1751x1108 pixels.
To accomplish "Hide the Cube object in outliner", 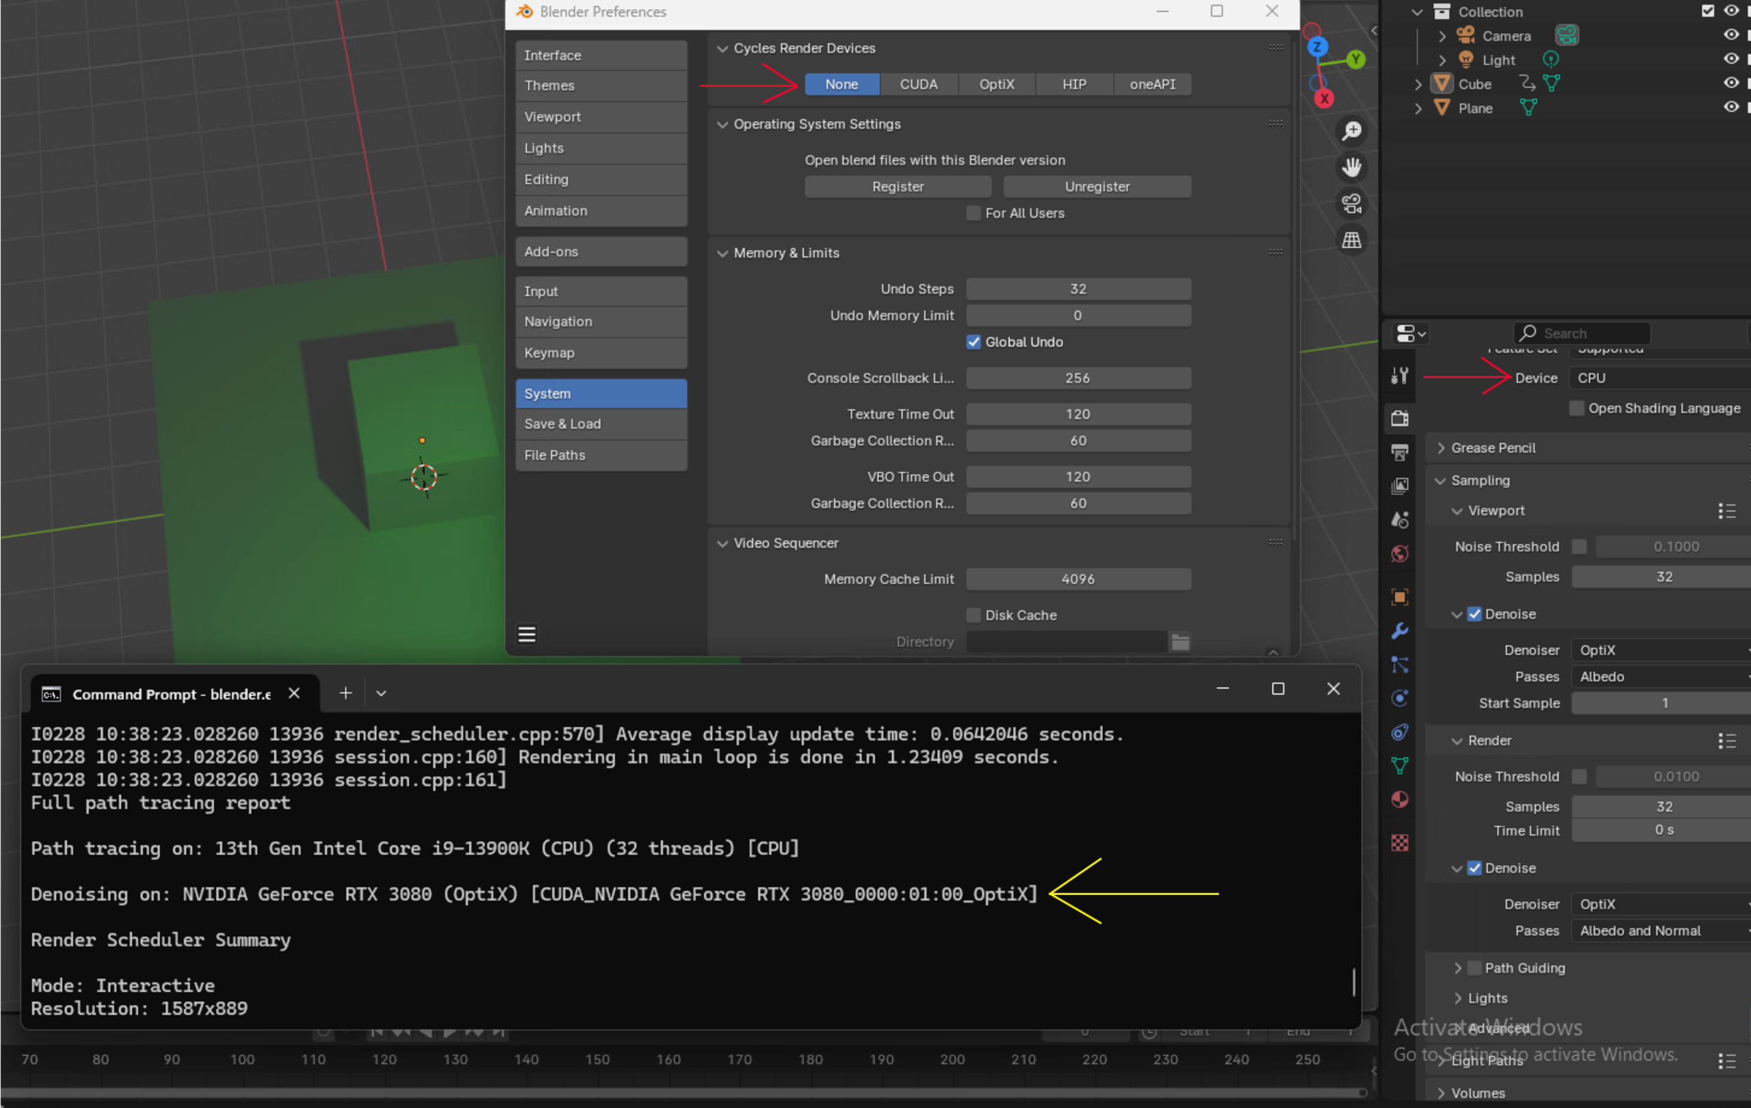I will tap(1730, 83).
